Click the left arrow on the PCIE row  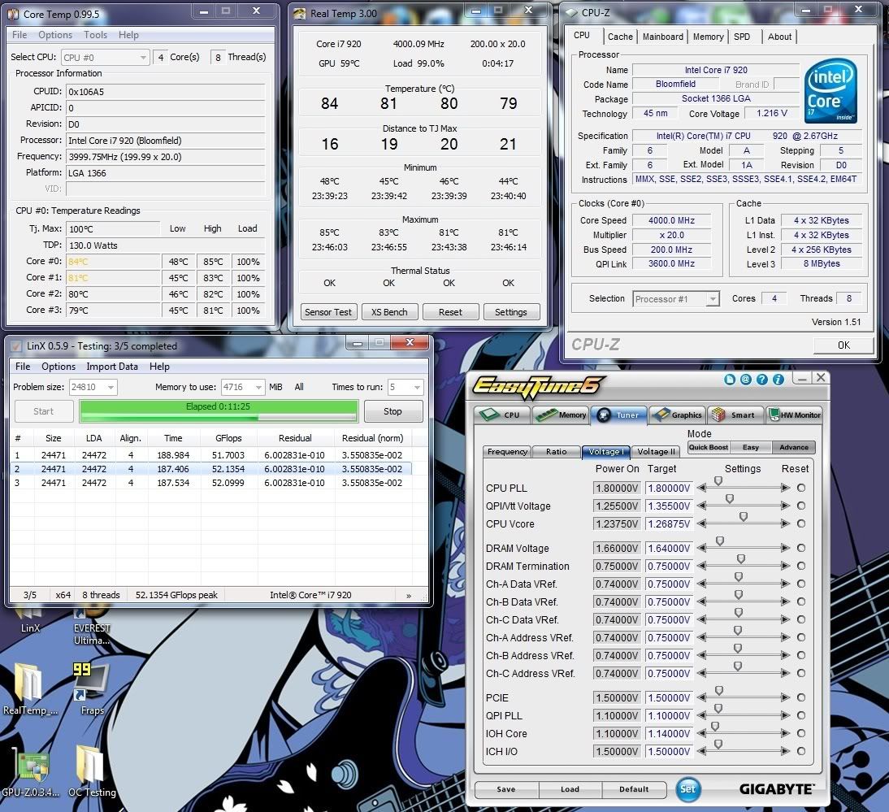click(702, 697)
